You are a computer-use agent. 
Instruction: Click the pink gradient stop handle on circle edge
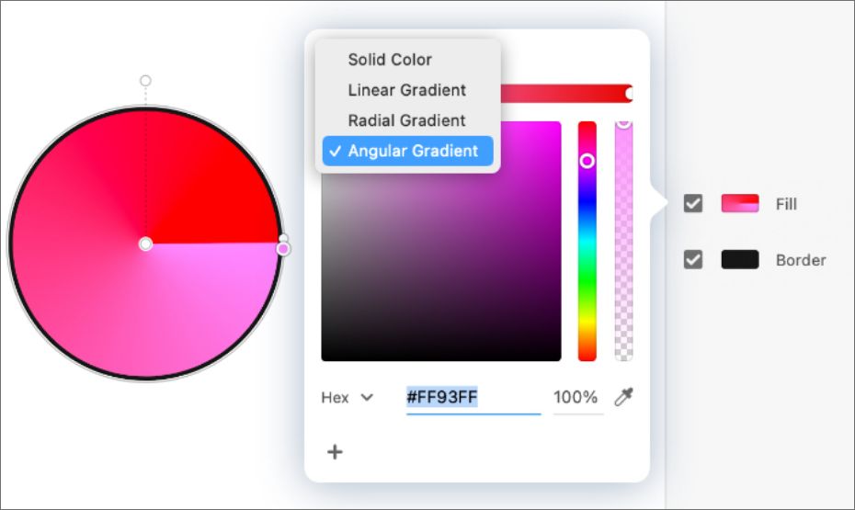(x=283, y=249)
